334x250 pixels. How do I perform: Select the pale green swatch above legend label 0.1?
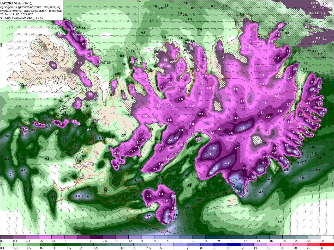tap(7, 245)
